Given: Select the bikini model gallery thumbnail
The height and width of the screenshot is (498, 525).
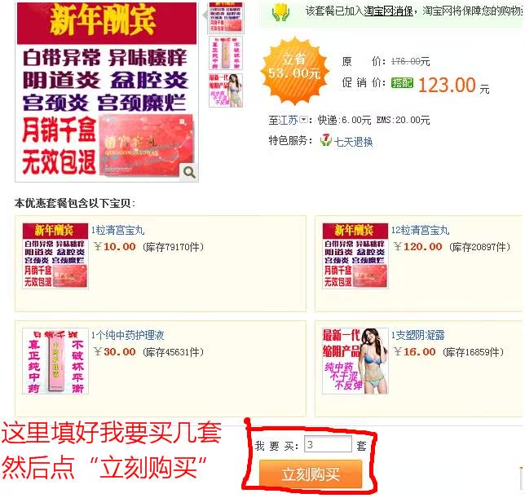Looking at the screenshot, I should tap(226, 90).
